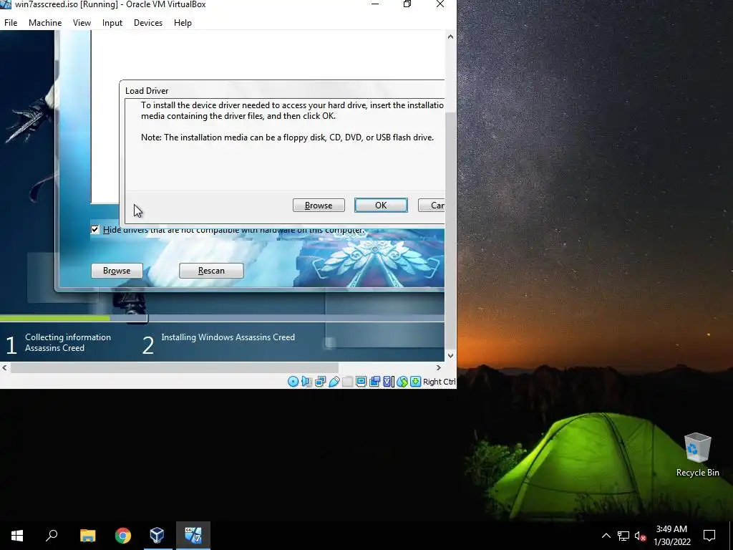The height and width of the screenshot is (550, 733).
Task: Click the audio status icon in VirtualBox
Action: [306, 382]
